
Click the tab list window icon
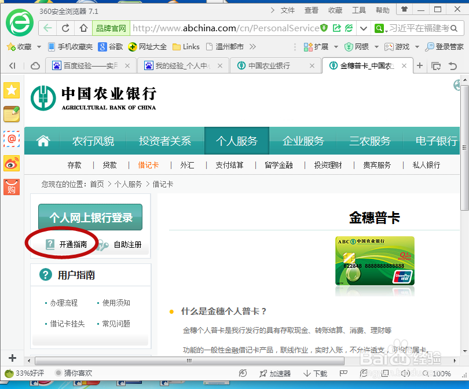[x=436, y=66]
